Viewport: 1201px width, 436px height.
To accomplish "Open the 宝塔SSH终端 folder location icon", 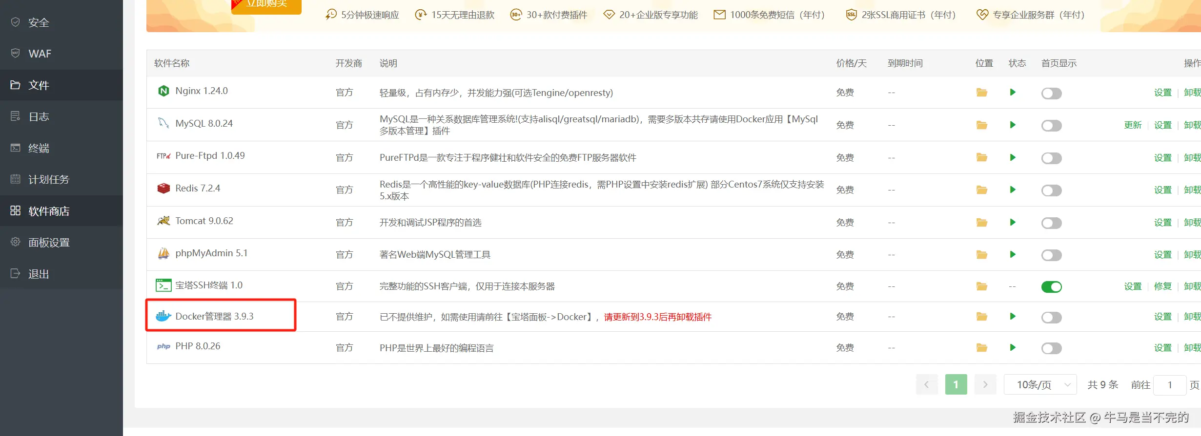I will pos(982,286).
